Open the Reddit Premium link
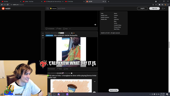The width and height of the screenshot is (170, 96). pyautogui.click(x=105, y=17)
